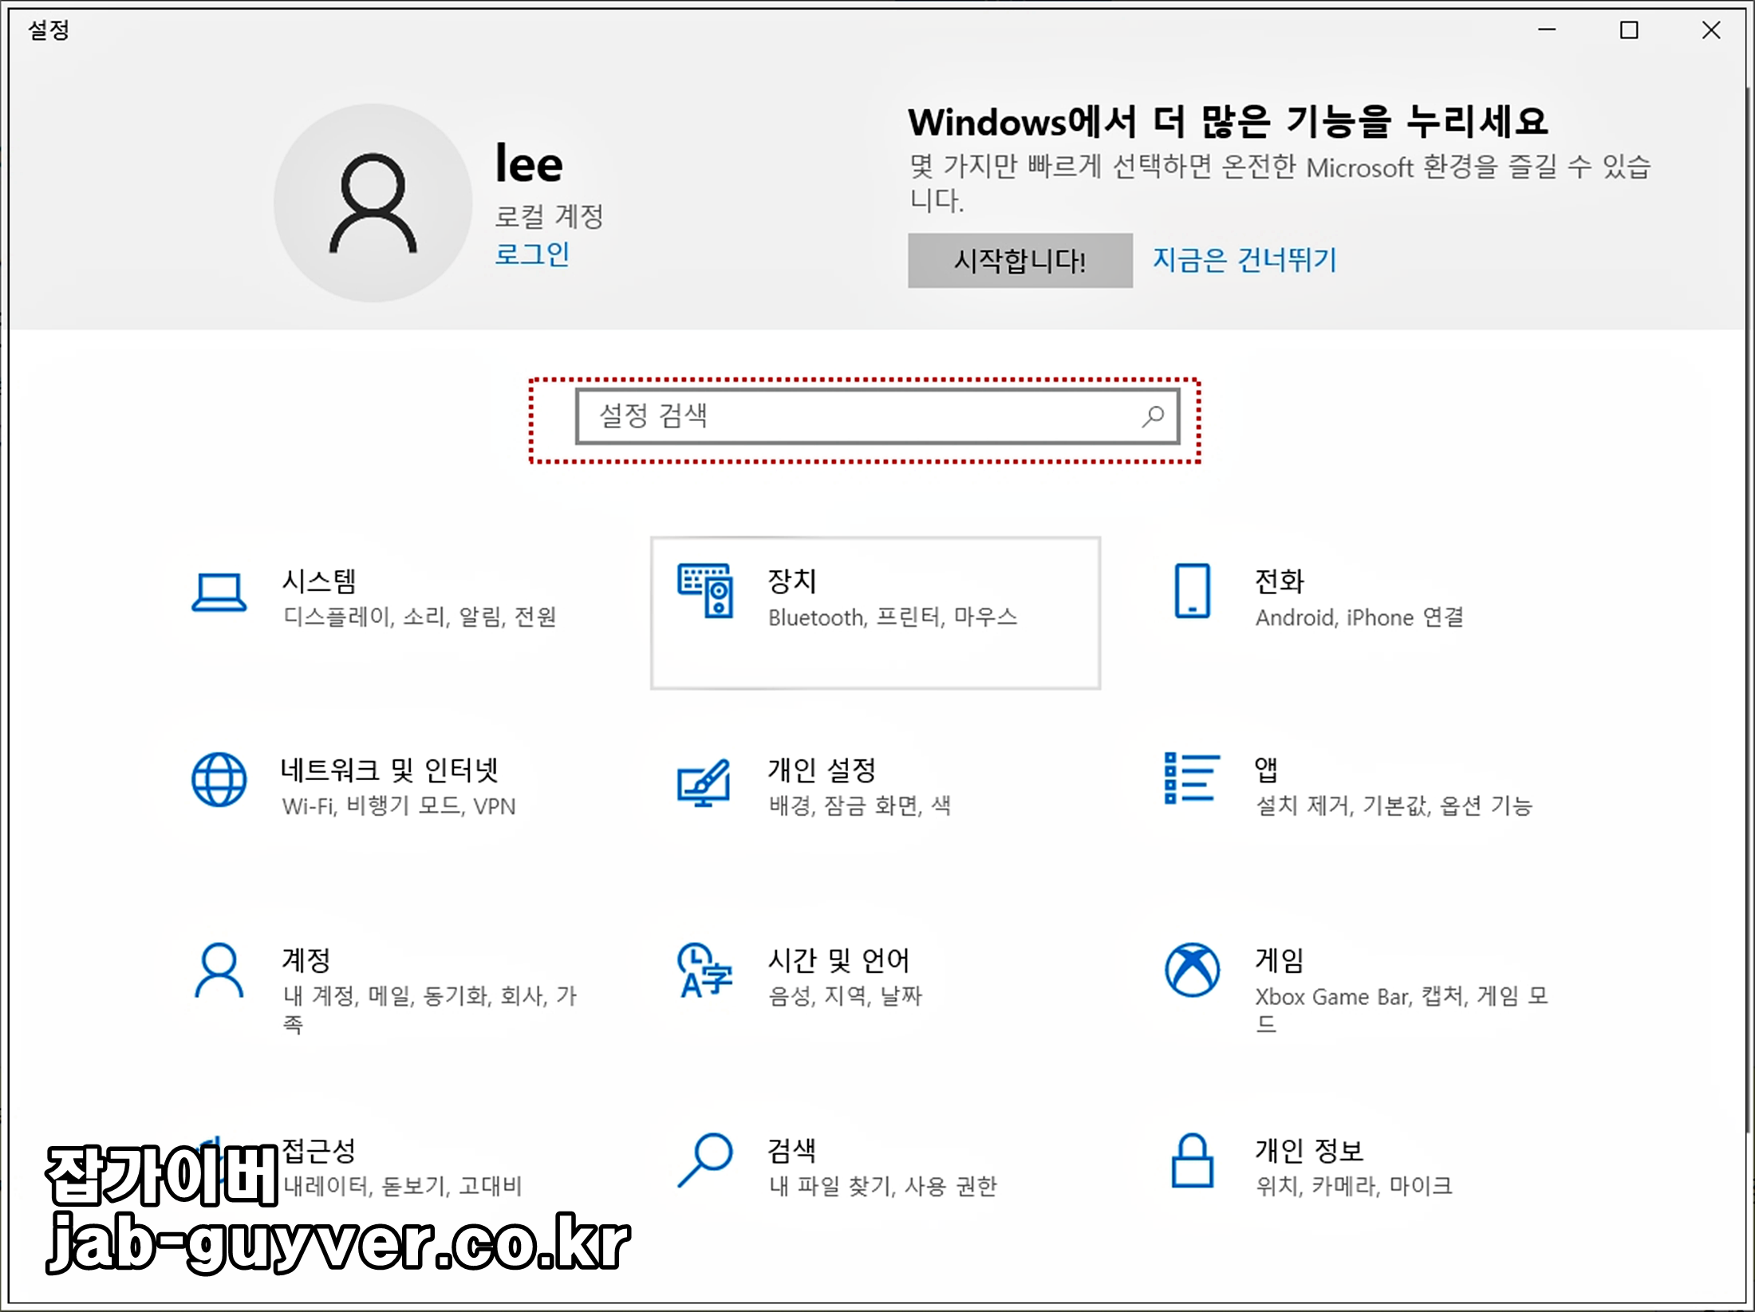
Task: Open the 접근성 settings category
Action: click(319, 1150)
